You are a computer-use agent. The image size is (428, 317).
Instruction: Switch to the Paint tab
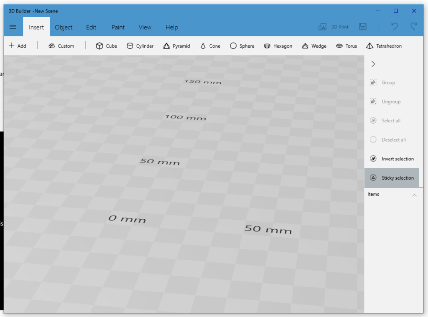click(117, 27)
